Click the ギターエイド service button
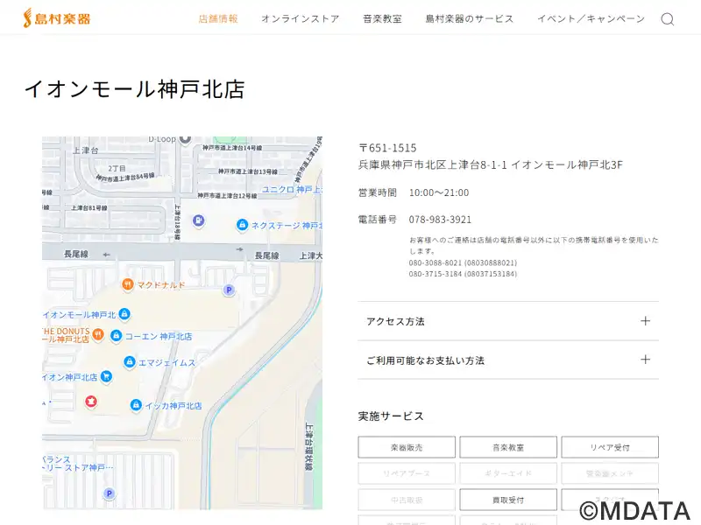The height and width of the screenshot is (525, 701). coord(508,473)
